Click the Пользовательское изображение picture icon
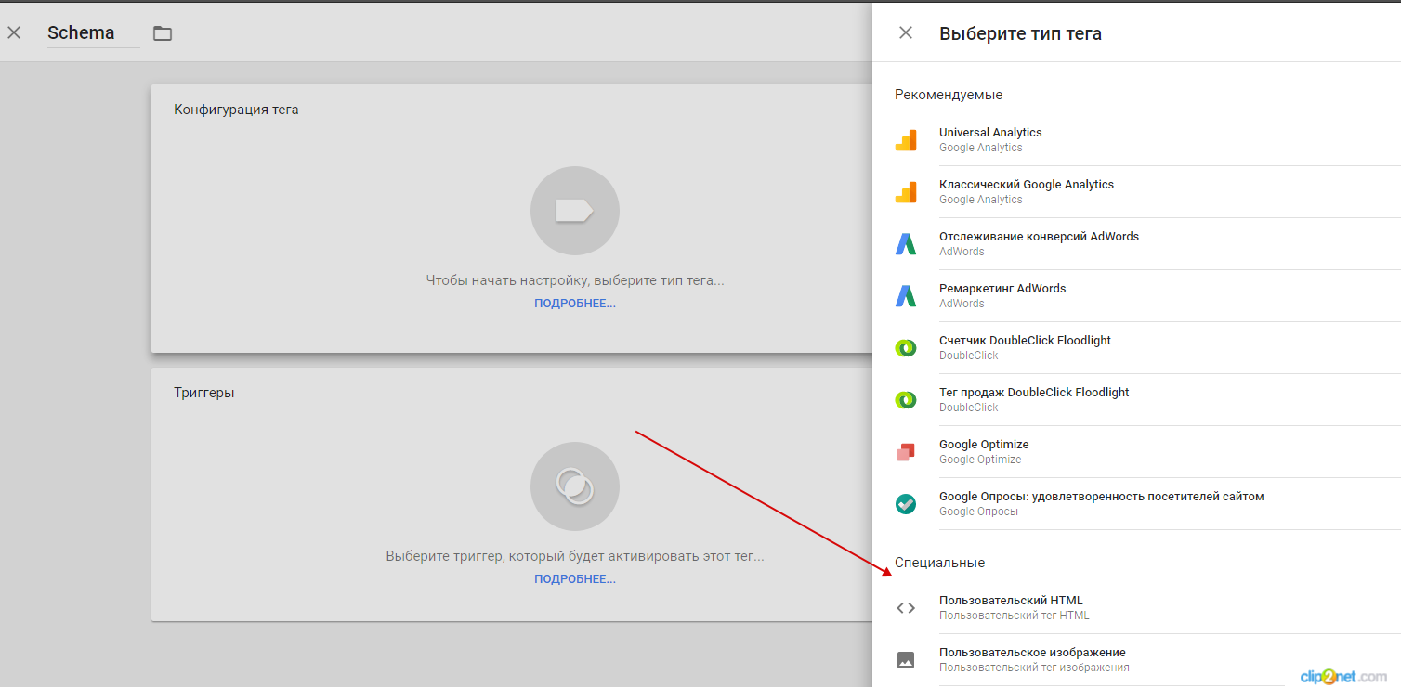Image resolution: width=1401 pixels, height=687 pixels. pyautogui.click(x=906, y=660)
